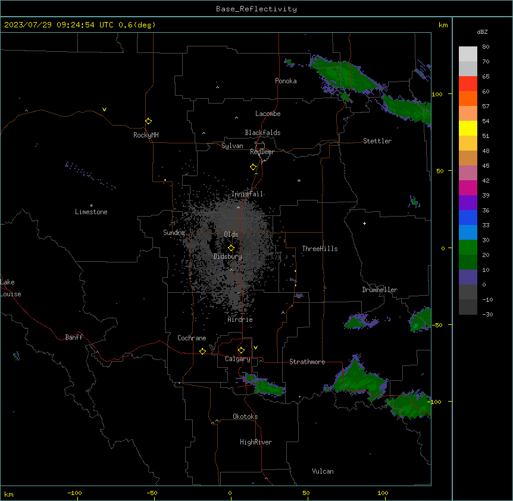
Task: Click the yellow V marker east of Calgary
Action: click(255, 347)
